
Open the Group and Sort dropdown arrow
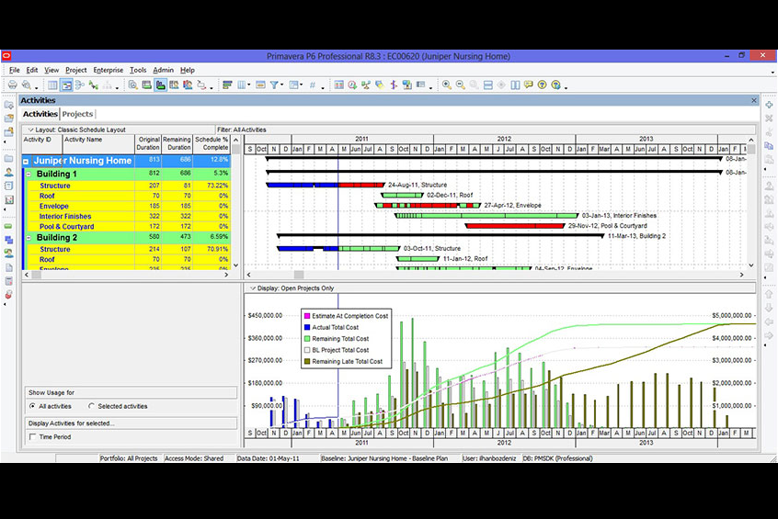302,85
